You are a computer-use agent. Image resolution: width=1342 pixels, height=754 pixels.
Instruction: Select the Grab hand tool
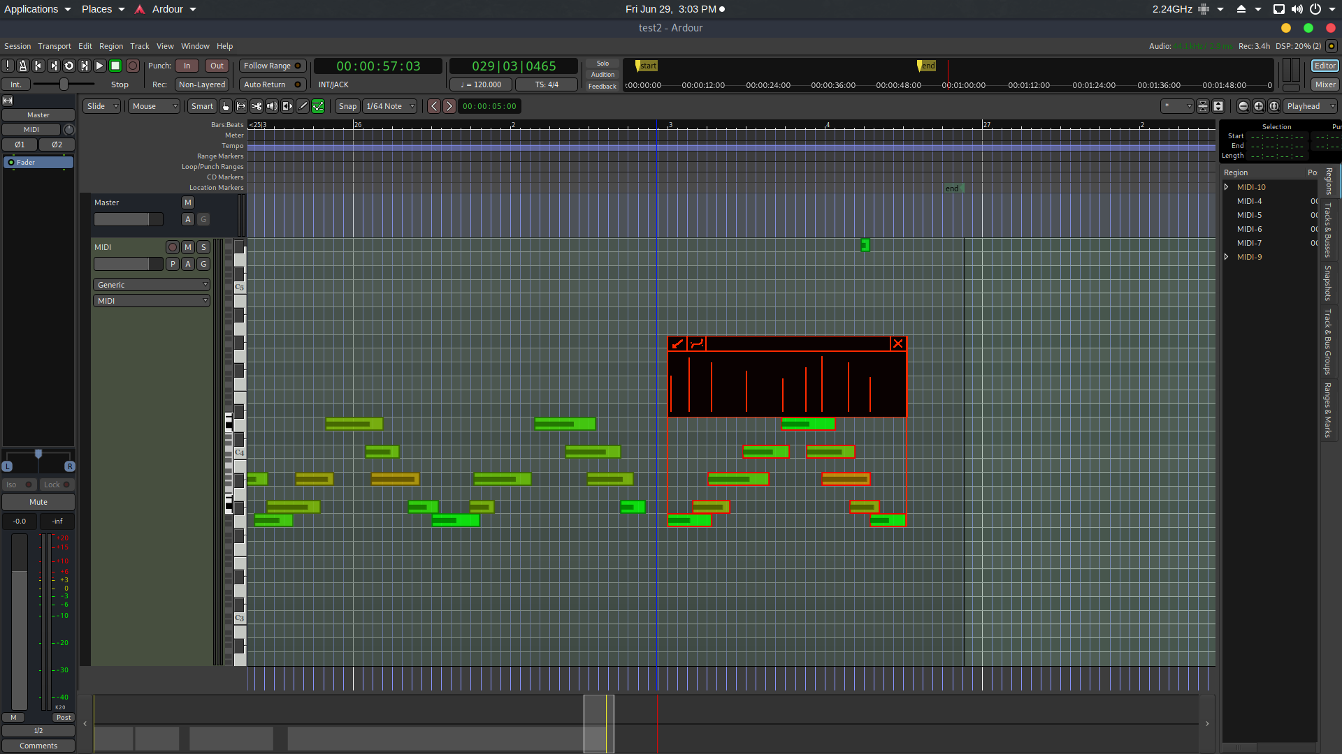[x=226, y=106]
